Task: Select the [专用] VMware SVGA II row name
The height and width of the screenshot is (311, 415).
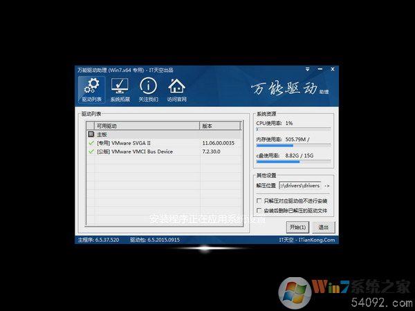Action: 124,143
